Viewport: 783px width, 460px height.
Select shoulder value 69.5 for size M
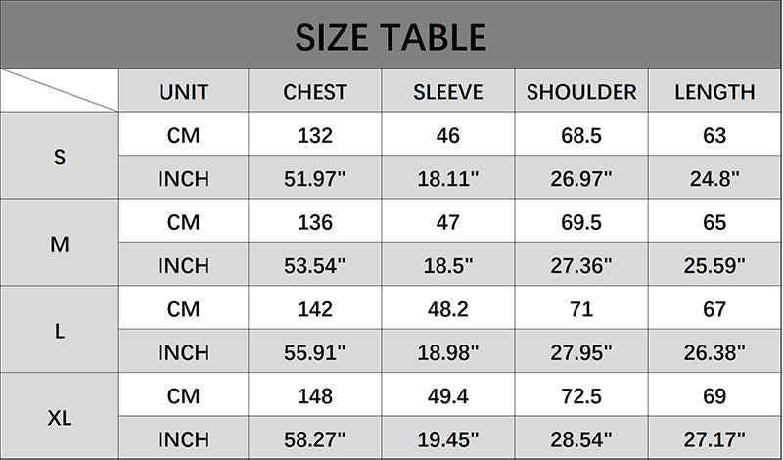[x=581, y=222]
